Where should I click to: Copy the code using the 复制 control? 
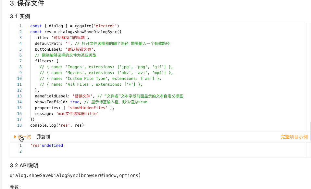click(44, 136)
